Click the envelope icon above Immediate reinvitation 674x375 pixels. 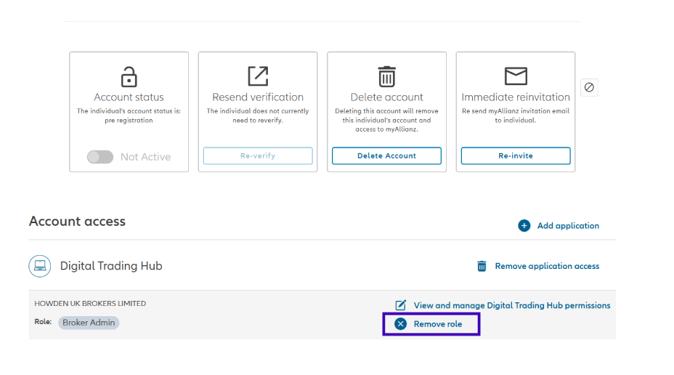pos(516,76)
